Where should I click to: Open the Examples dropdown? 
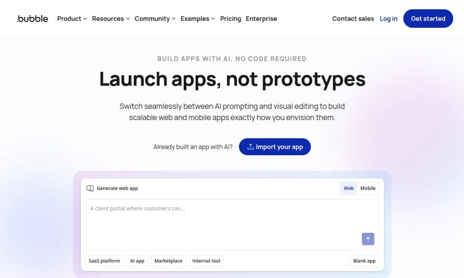click(x=198, y=18)
